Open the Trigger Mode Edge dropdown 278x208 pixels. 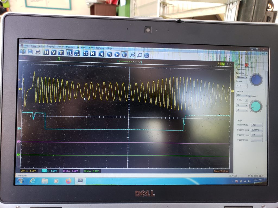pos(257,125)
